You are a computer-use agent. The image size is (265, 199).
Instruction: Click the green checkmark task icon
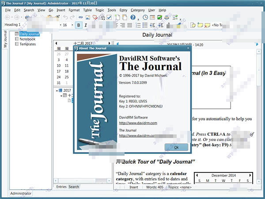pos(159,17)
